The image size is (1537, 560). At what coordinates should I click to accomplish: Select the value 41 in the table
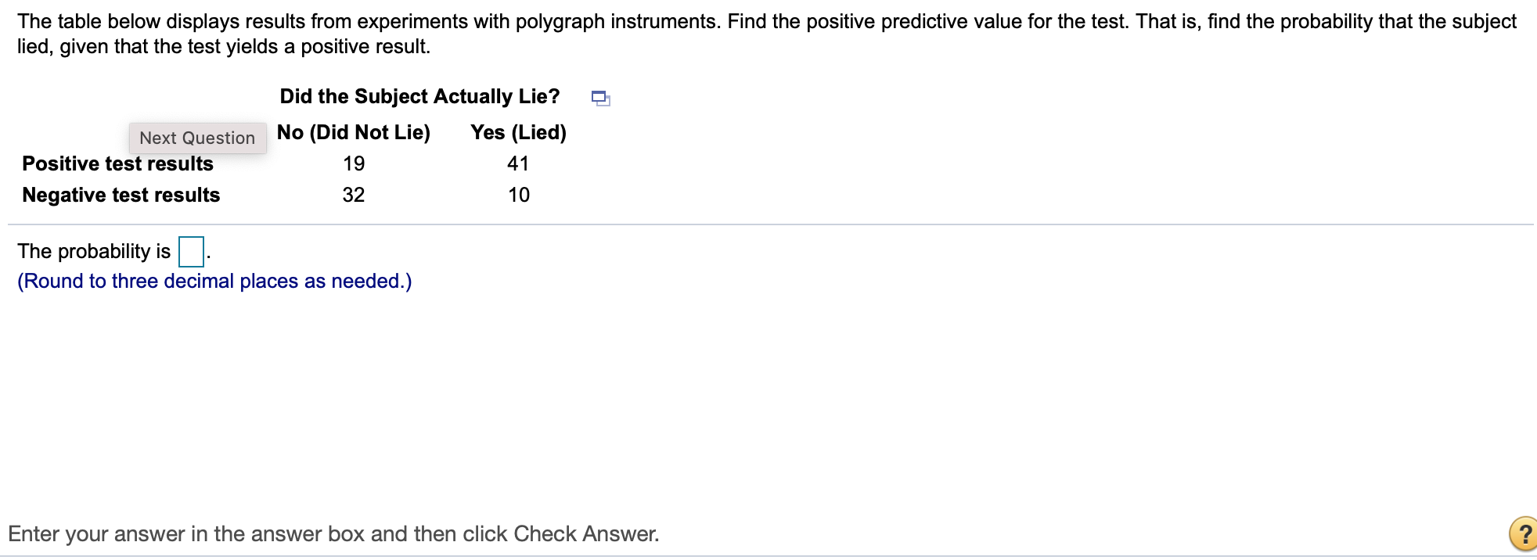click(x=517, y=163)
